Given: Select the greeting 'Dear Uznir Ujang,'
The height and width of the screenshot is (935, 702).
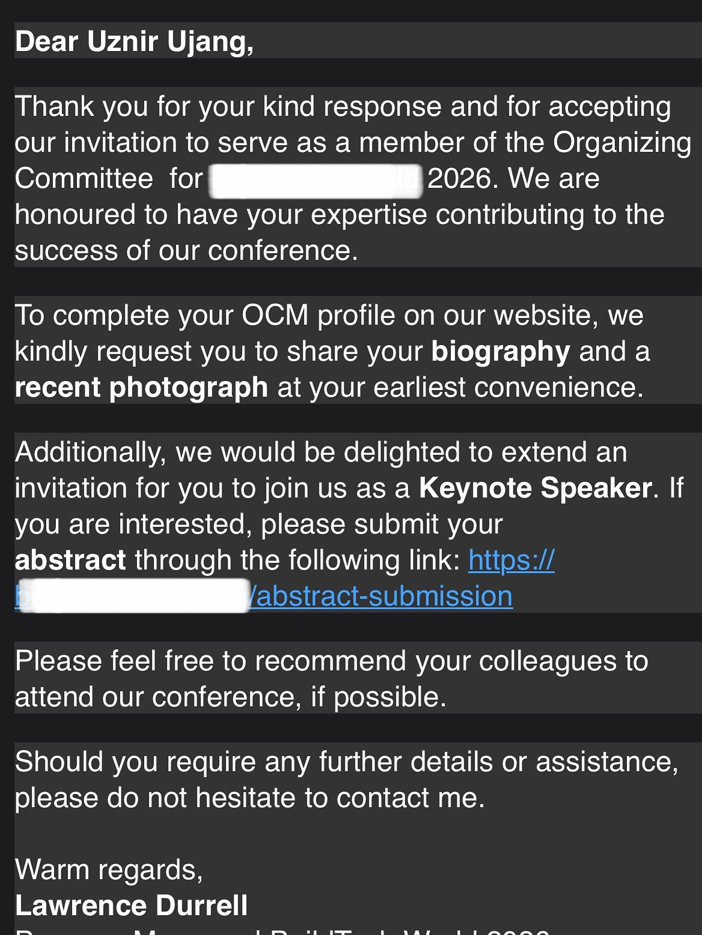Looking at the screenshot, I should click(x=134, y=41).
